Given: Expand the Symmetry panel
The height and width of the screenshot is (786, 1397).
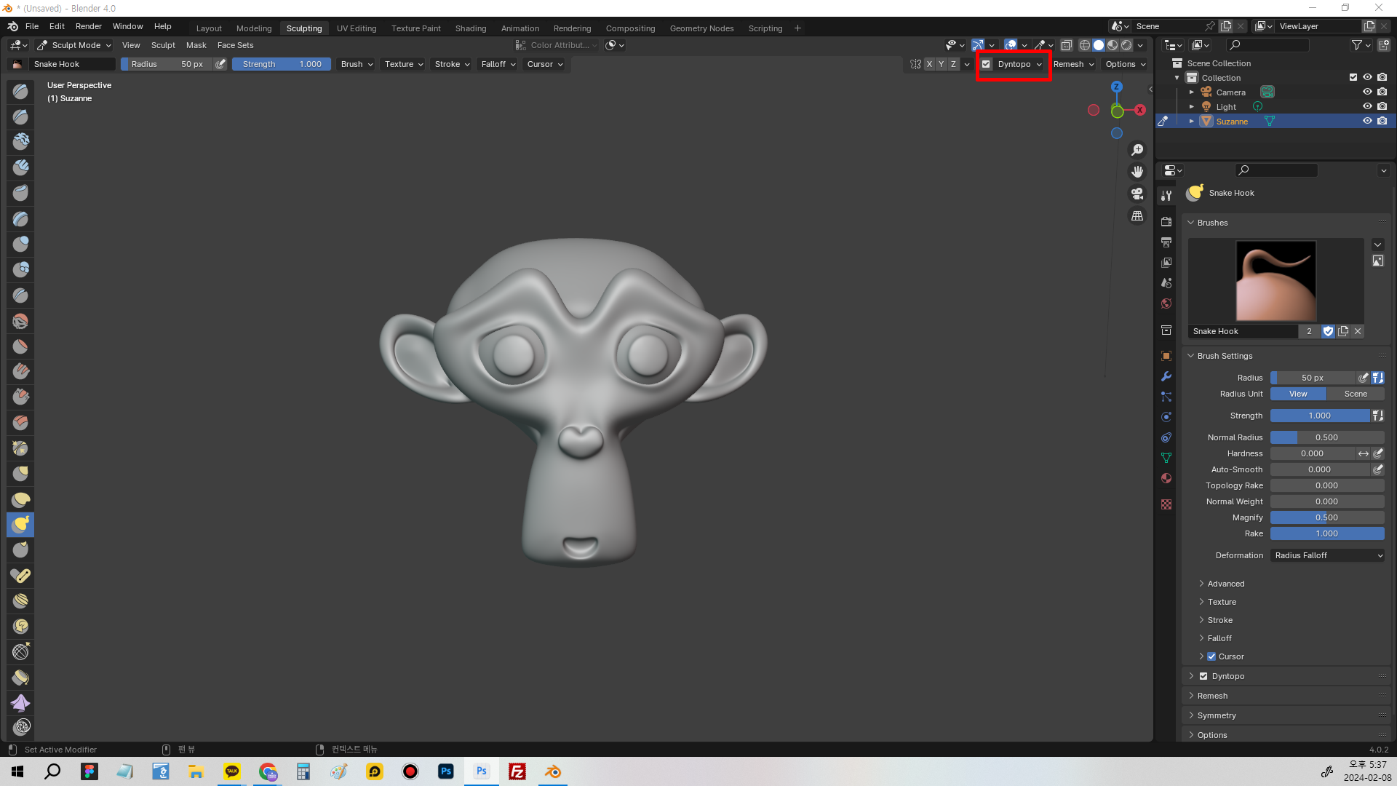Looking at the screenshot, I should point(1217,715).
